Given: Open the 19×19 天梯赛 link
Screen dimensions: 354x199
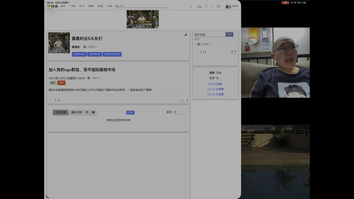Looking at the screenshot, I should tap(215, 95).
